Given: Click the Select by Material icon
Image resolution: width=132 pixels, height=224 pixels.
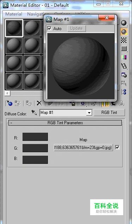Looking at the screenshot, I should (124, 83).
